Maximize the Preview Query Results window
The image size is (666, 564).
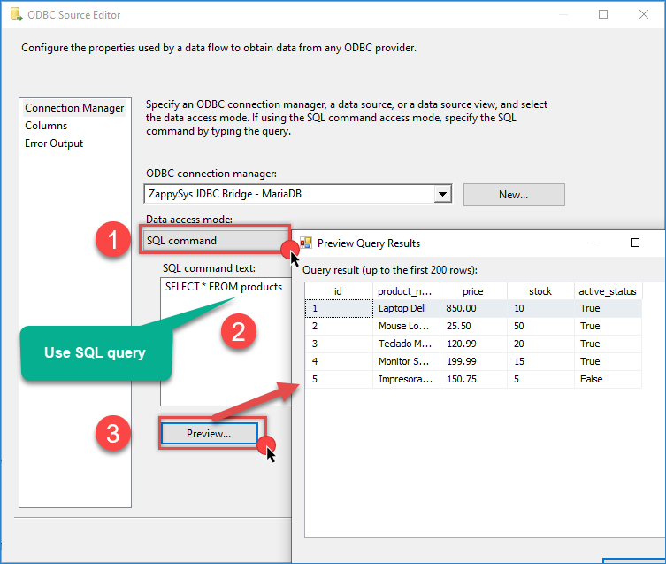634,243
